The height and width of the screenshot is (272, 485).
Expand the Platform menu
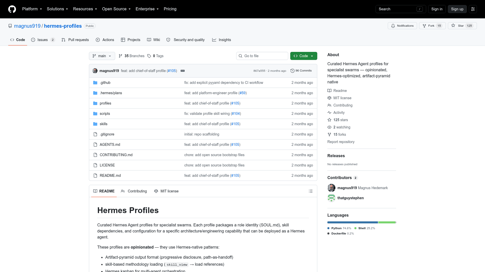[x=32, y=9]
